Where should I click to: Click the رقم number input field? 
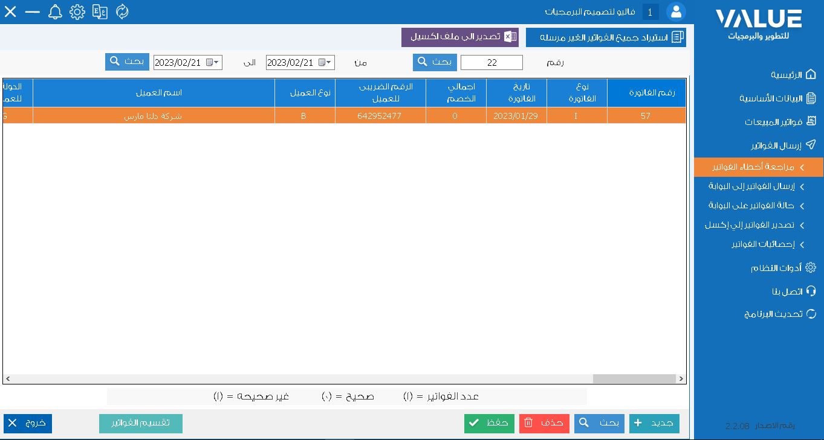click(x=491, y=63)
